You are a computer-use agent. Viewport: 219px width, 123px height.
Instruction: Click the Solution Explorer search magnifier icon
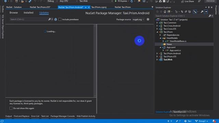coord(210,16)
